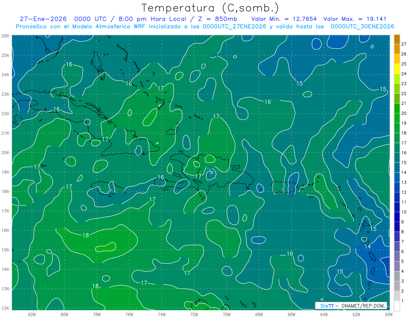This screenshot has height=319, width=413.
Task: Click the "24N" latitude axis label
Action: (x=5, y=74)
